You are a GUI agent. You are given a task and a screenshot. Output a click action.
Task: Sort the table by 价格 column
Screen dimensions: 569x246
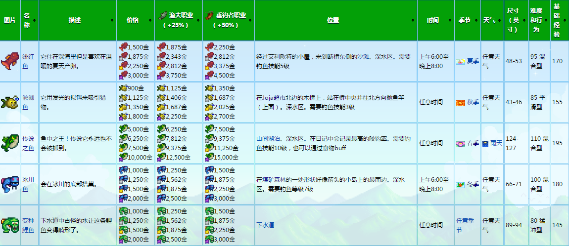[136, 20]
